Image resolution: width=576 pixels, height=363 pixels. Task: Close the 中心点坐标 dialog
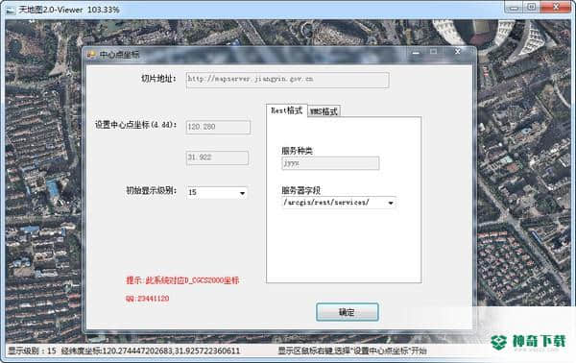coord(457,52)
